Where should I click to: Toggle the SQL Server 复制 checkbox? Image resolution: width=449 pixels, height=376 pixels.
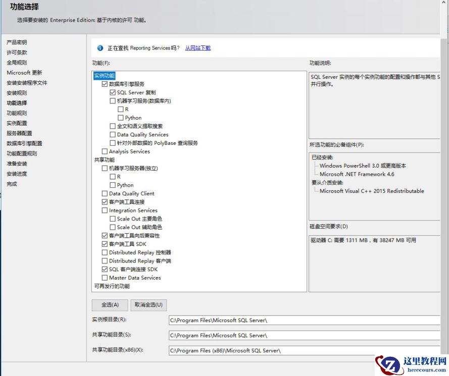(113, 93)
